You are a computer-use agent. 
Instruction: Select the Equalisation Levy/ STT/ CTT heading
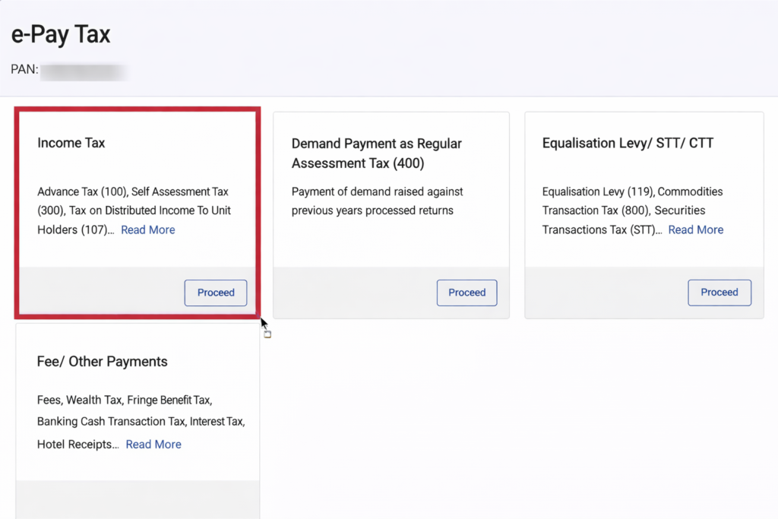[x=628, y=143]
